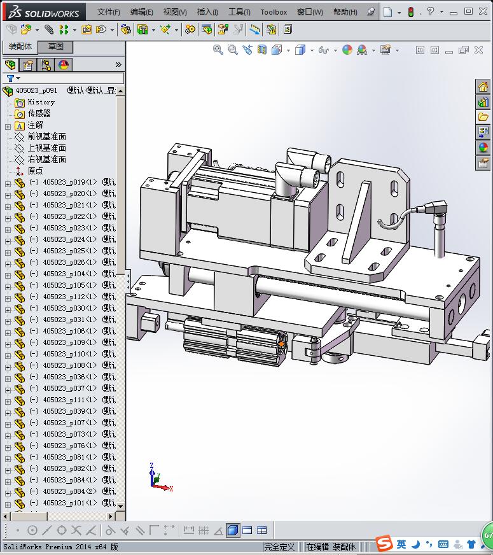Click the tree horizontal scrollbar right arrow
This screenshot has height=555, width=493.
point(111,516)
